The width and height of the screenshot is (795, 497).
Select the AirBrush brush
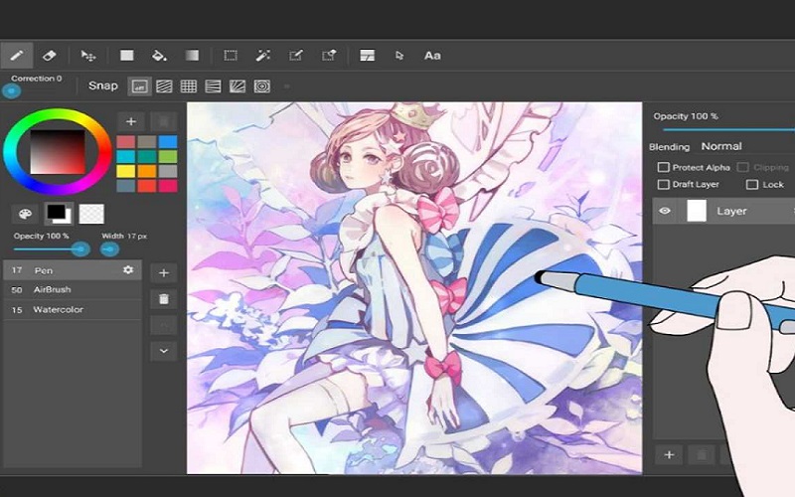click(x=55, y=289)
